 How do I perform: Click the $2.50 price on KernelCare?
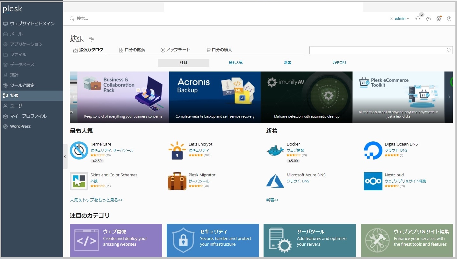click(x=97, y=161)
